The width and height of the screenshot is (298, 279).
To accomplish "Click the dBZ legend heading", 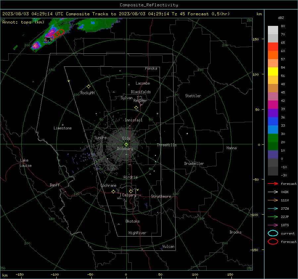I will tap(281, 18).
